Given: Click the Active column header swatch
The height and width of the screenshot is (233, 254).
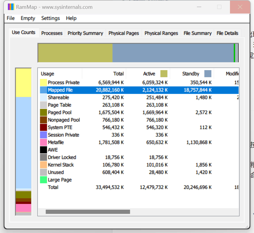Looking at the screenshot, I should coord(164,74).
